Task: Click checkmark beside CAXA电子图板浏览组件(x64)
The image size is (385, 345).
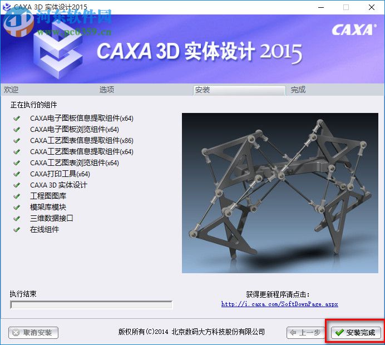Action: click(x=17, y=130)
